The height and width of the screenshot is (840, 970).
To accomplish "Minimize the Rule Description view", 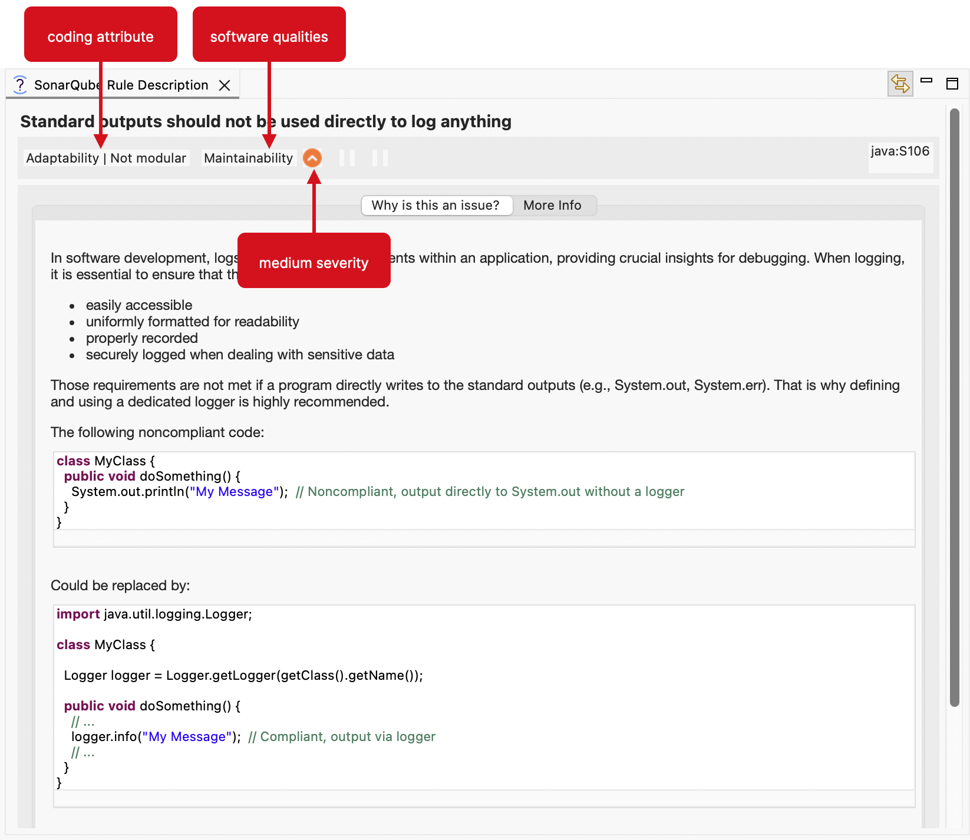I will pos(926,81).
